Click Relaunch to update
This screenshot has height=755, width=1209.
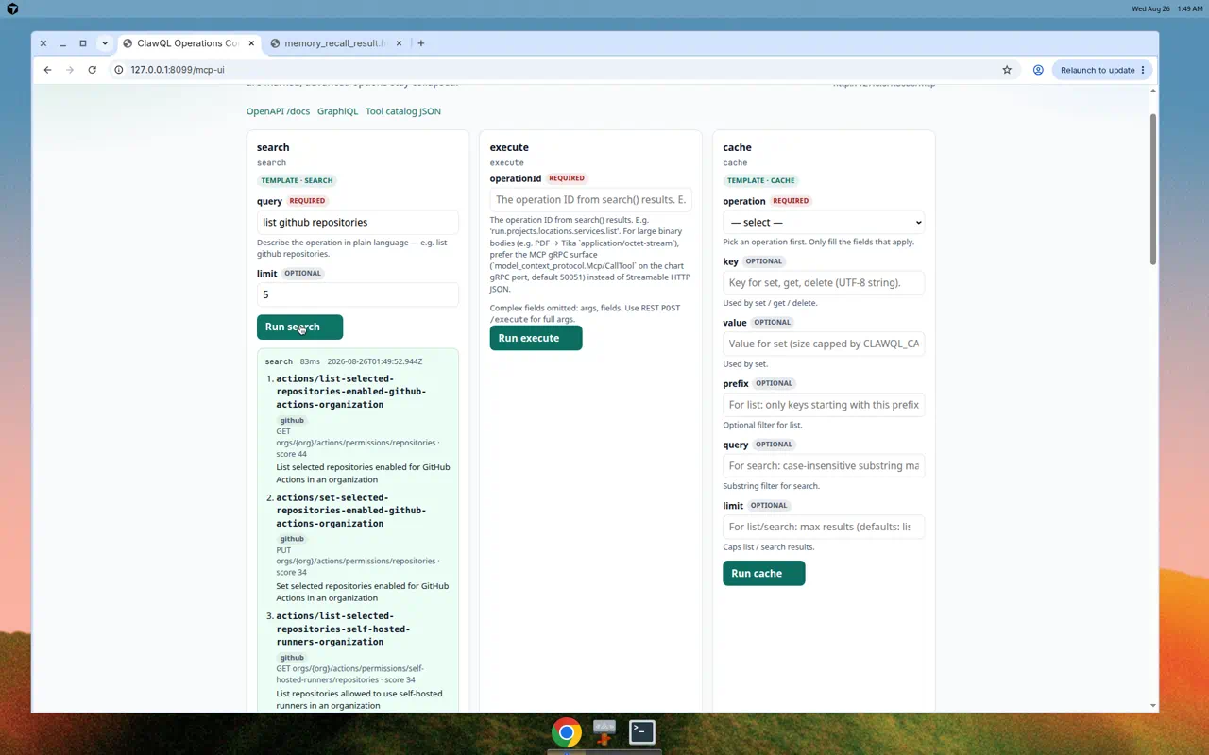tap(1100, 70)
